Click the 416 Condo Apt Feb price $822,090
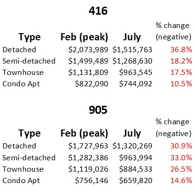The height and width of the screenshot is (193, 195). 92,84
